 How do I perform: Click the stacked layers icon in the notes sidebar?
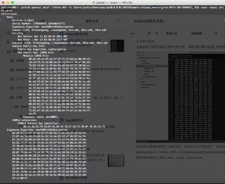(x=8, y=33)
